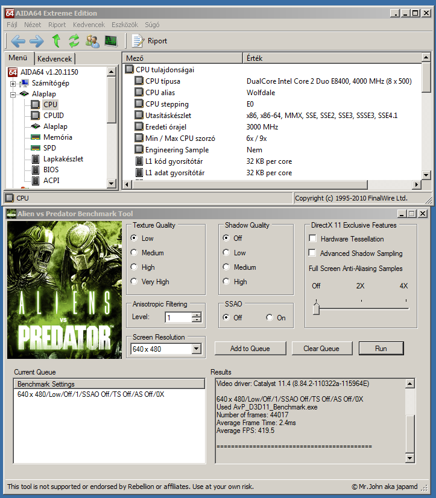Image resolution: width=436 pixels, height=498 pixels.
Task: Click the users icon in AIDA64 toolbar
Action: [92, 41]
